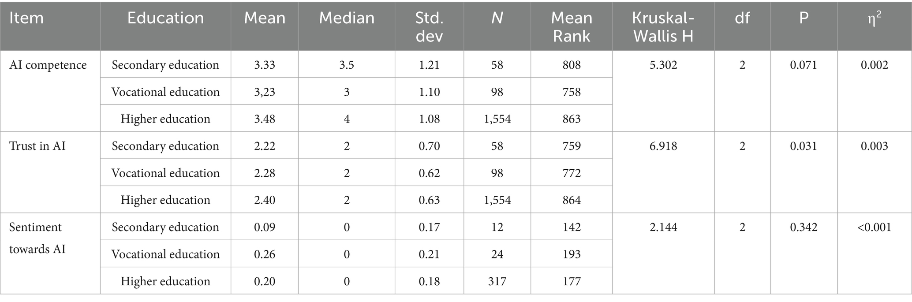This screenshot has width=912, height=302.
Task: Select the η² column header
Action: coord(874,18)
